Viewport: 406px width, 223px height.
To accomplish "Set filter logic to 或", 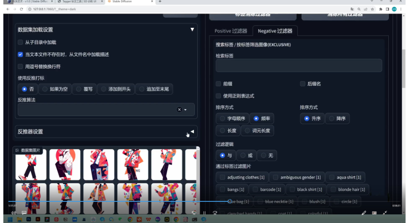I will pyautogui.click(x=243, y=155).
